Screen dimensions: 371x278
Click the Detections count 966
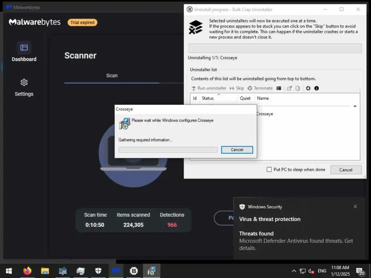[172, 225]
